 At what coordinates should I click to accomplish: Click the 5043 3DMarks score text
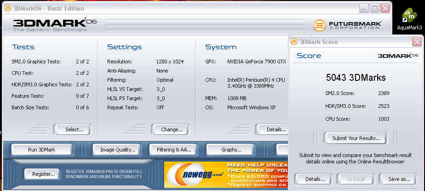pos(356,78)
